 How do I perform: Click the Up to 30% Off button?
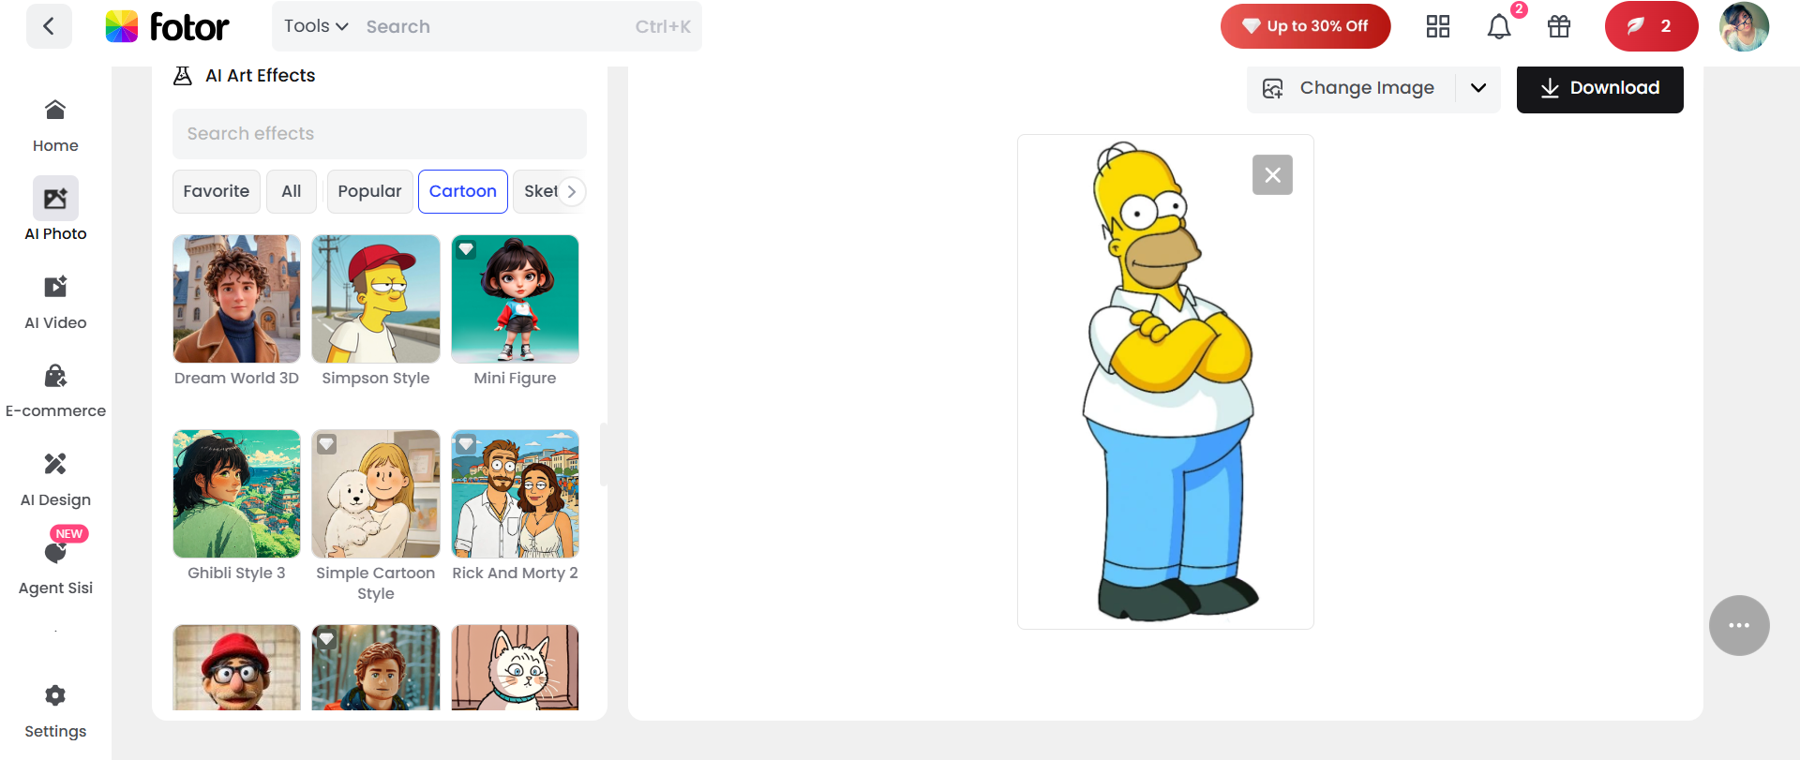pyautogui.click(x=1305, y=26)
